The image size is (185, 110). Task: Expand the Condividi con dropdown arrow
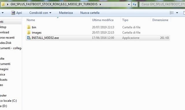tap(50, 13)
